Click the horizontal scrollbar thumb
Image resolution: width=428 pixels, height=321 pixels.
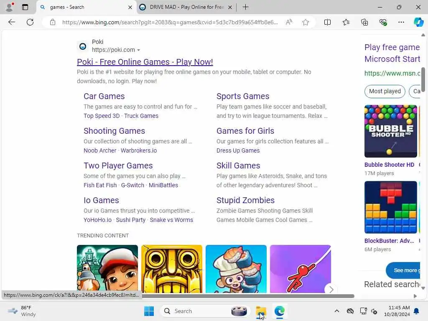[x=248, y=296]
